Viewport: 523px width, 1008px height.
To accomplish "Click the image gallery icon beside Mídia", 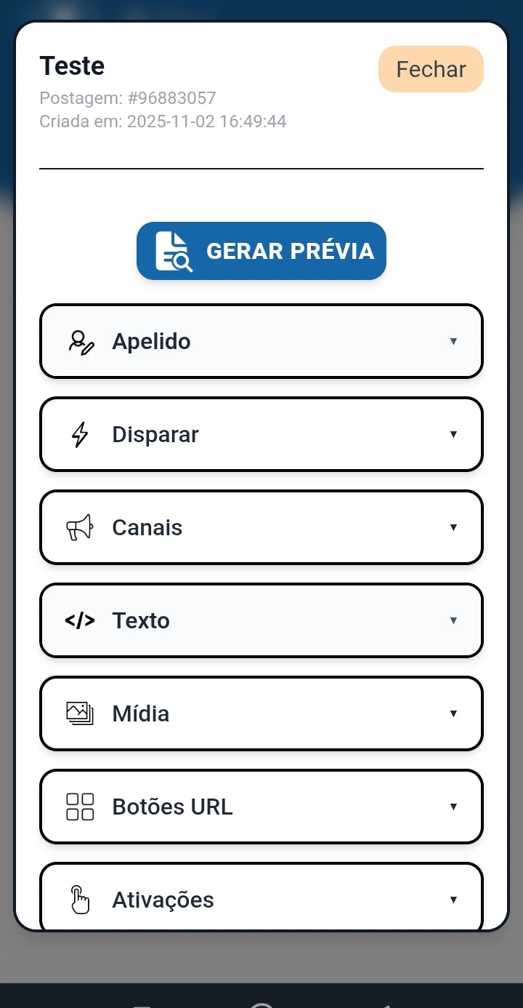I will pyautogui.click(x=80, y=713).
